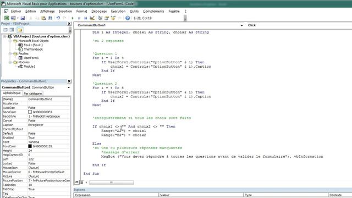Click the Insert UserForm toolbar icon
Viewport: 352px width, 198px height.
pos(13,18)
